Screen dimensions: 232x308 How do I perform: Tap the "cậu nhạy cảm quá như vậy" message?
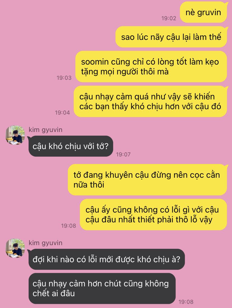[150, 101]
